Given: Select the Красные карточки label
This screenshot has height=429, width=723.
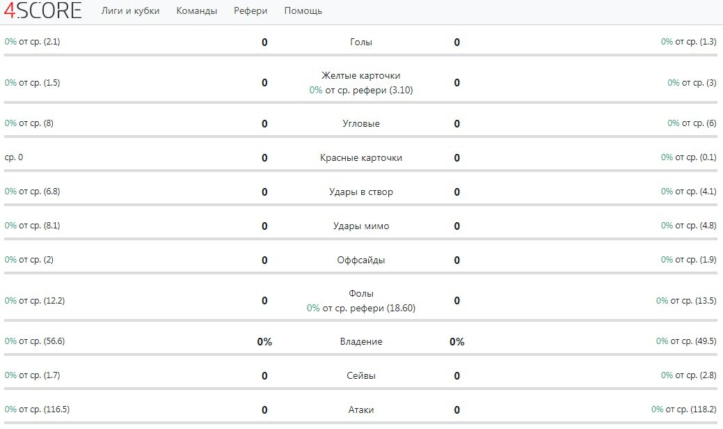Looking at the screenshot, I should (x=361, y=157).
